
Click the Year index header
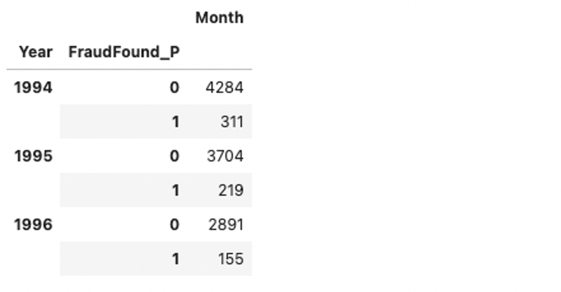[36, 52]
